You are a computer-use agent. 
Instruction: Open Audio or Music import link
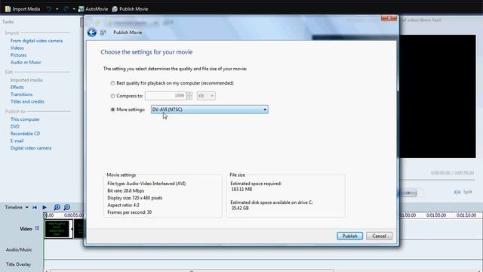click(x=26, y=62)
